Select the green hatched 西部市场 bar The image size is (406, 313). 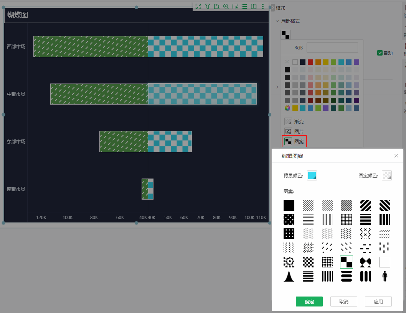(91, 46)
